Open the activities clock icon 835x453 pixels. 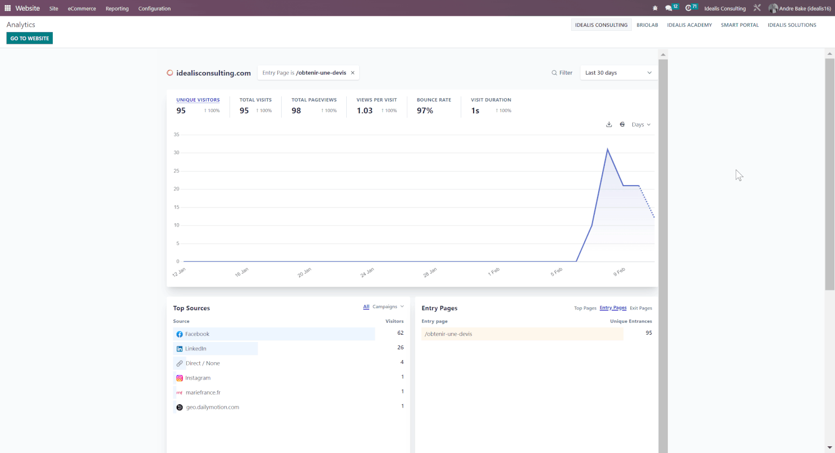pyautogui.click(x=689, y=8)
